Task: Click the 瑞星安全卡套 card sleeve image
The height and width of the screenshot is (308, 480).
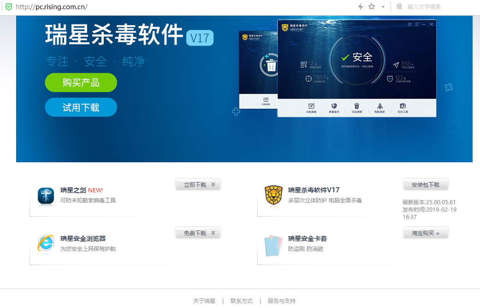Action: pos(273,246)
